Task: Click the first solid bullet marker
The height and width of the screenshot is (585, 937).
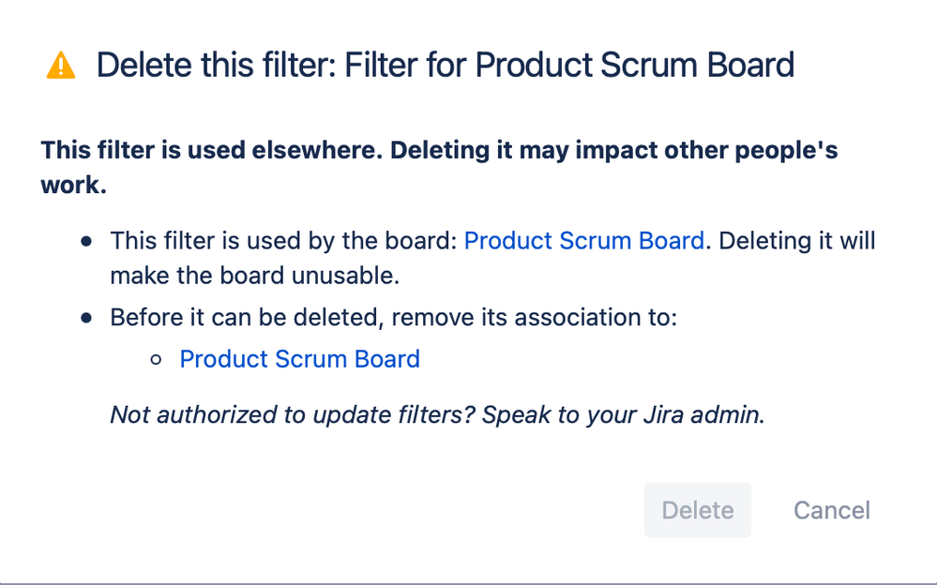Action: point(86,242)
